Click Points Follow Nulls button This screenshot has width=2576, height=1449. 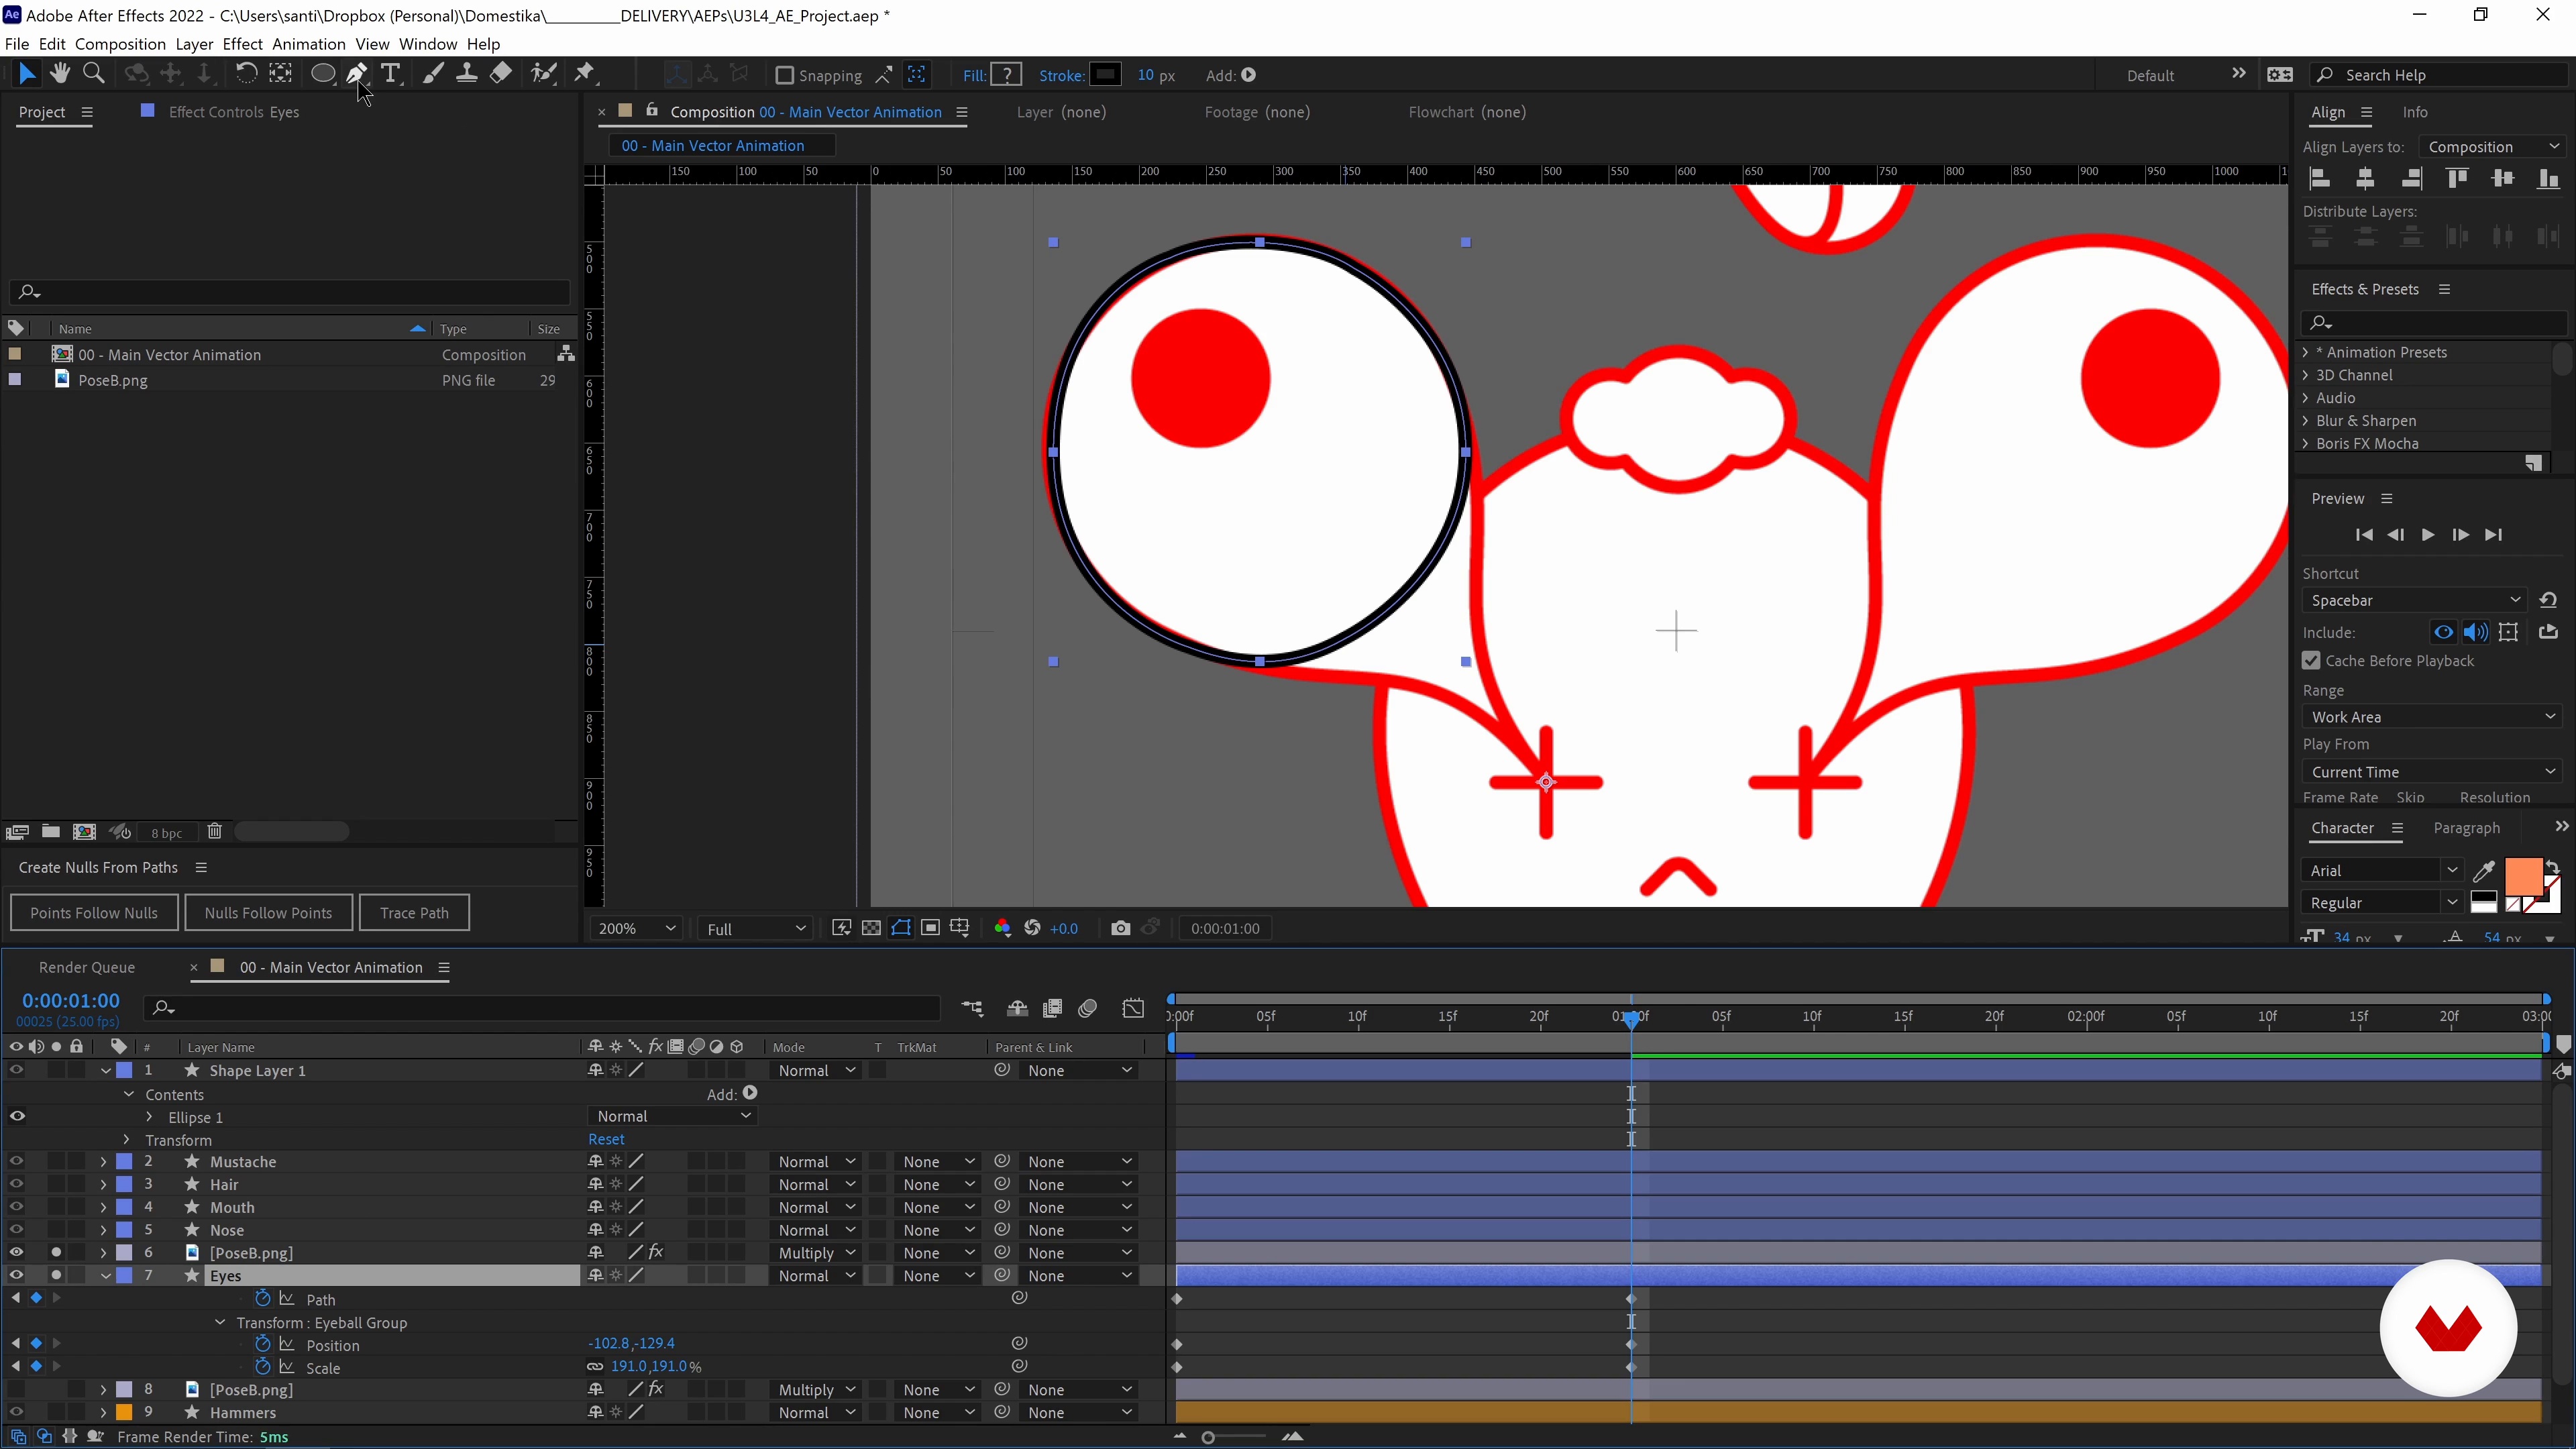point(94,912)
